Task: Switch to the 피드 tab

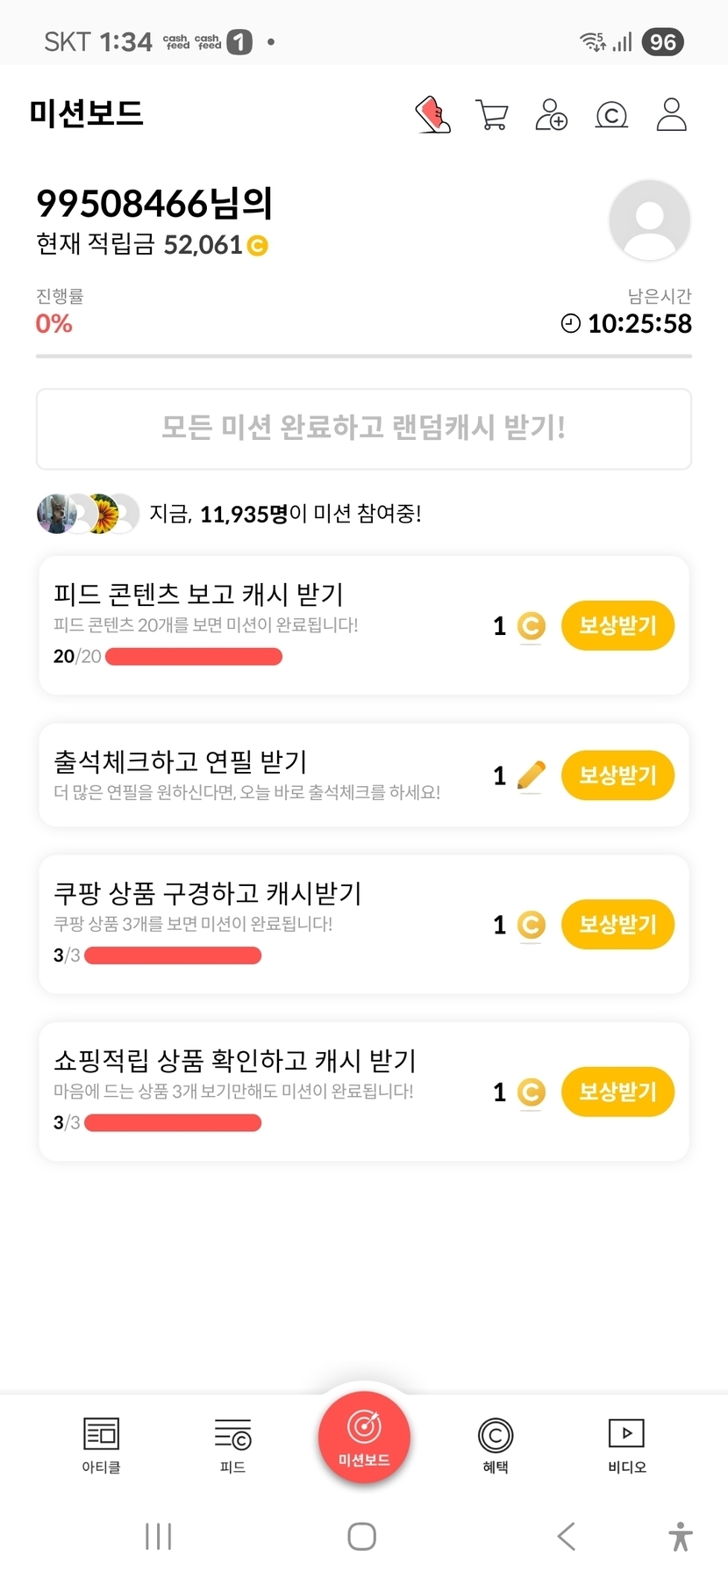Action: [232, 1445]
